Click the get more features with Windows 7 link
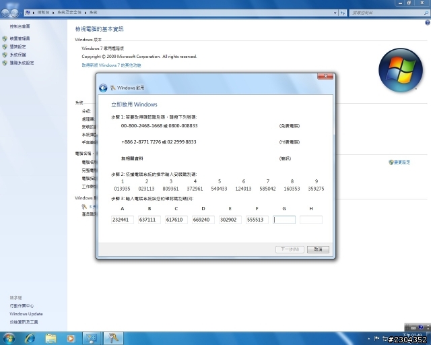The width and height of the screenshot is (431, 345). coord(111,65)
